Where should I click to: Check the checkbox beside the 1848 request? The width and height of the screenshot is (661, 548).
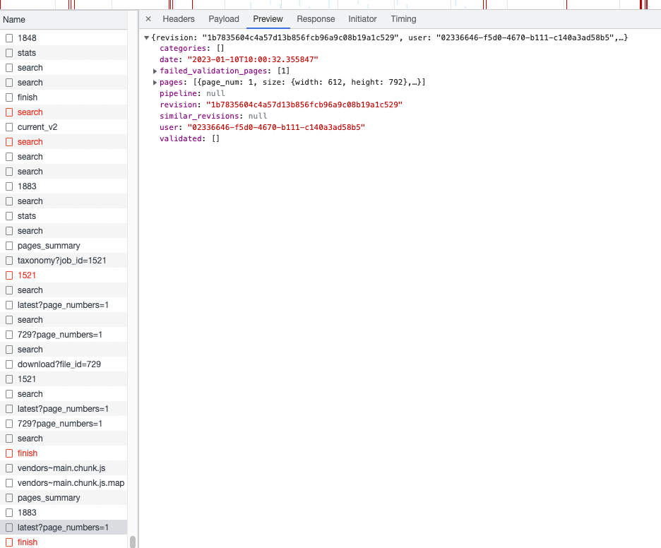pos(8,37)
